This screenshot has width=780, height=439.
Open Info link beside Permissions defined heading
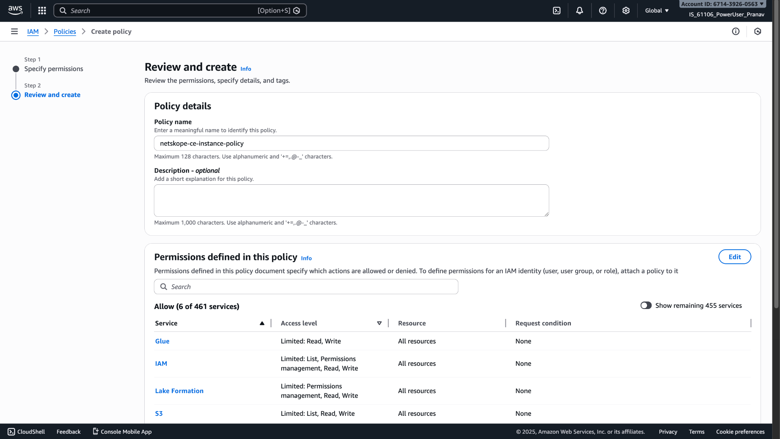tap(306, 258)
